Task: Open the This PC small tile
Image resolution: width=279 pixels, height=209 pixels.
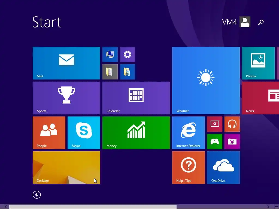Action: point(110,54)
